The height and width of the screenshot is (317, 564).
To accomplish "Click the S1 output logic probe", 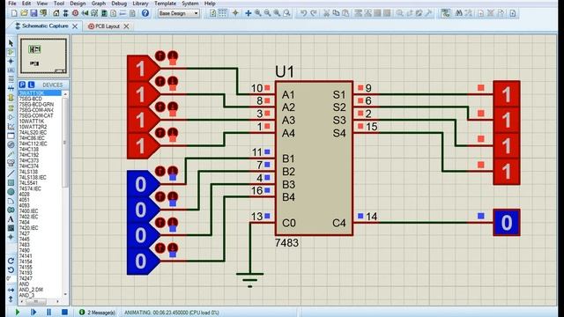I will pyautogui.click(x=507, y=94).
